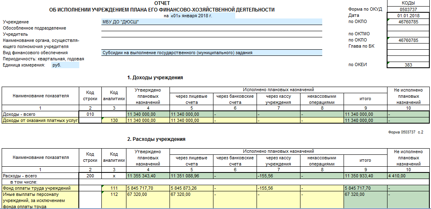Select the value 11 355 343,40
The image size is (431, 209).
point(148,176)
